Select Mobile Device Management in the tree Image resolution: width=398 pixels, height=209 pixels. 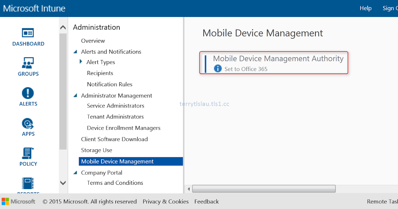[x=117, y=161]
